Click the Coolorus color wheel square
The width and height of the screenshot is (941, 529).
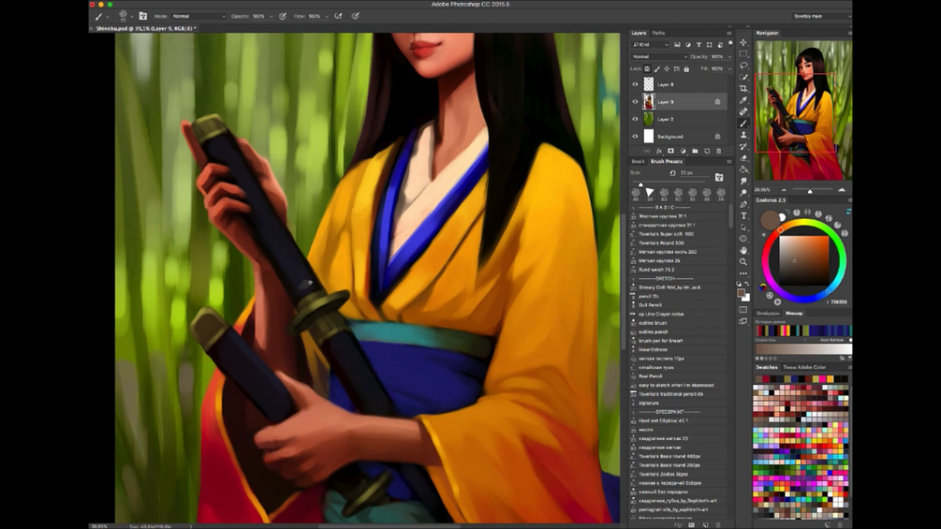(x=803, y=260)
